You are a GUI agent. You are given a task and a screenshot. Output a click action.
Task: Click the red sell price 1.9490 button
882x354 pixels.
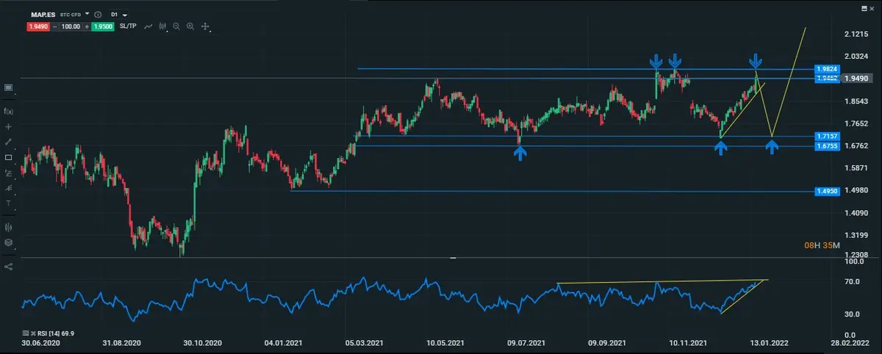pyautogui.click(x=38, y=26)
